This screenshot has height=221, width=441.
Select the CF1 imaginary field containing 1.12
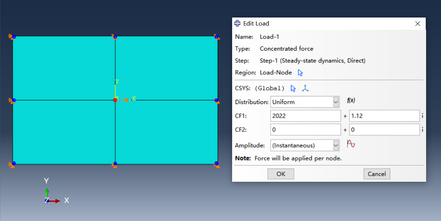[x=384, y=115]
